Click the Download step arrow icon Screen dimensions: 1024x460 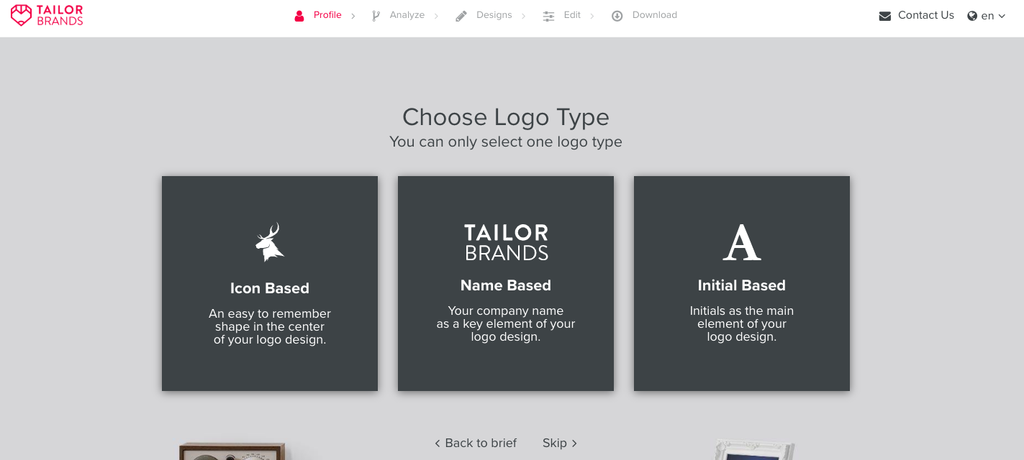(617, 16)
